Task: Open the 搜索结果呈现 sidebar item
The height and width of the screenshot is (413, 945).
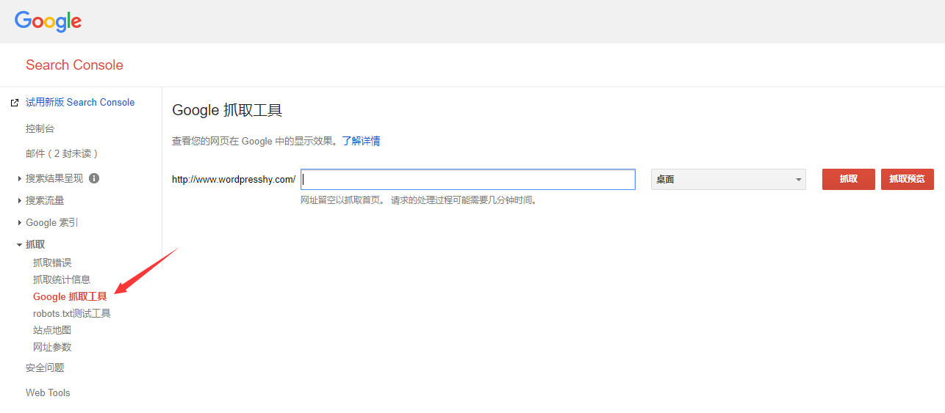Action: tap(55, 178)
